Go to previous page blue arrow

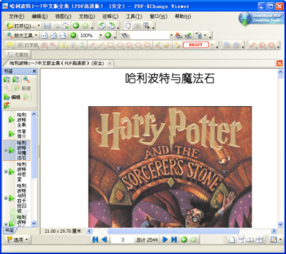click(x=104, y=240)
